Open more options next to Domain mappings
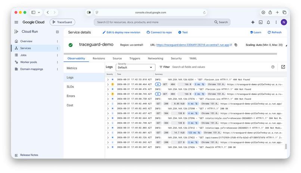This screenshot has height=173, width=301. (x=58, y=69)
